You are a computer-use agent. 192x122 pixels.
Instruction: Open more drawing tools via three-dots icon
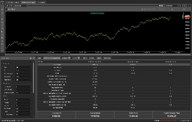click(x=2, y=51)
